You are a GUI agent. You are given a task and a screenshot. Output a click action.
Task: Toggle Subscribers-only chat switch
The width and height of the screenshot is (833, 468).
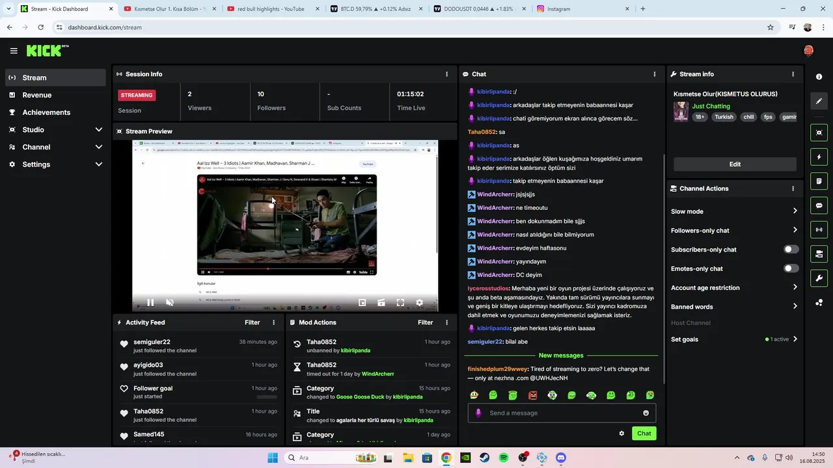click(x=791, y=250)
